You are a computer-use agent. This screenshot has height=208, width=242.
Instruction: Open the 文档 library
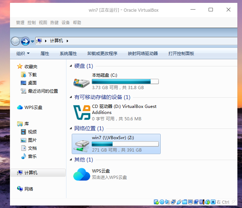(x=32, y=148)
